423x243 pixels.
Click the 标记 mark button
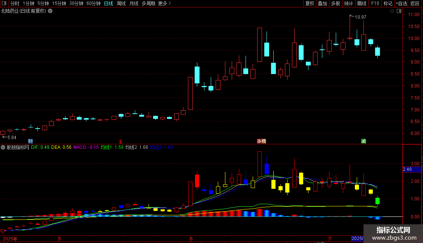tap(388, 3)
